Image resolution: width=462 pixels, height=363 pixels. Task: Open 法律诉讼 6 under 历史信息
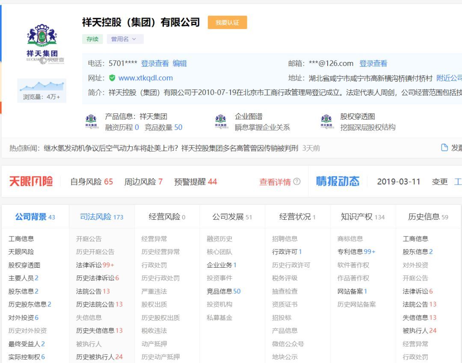pyautogui.click(x=418, y=292)
